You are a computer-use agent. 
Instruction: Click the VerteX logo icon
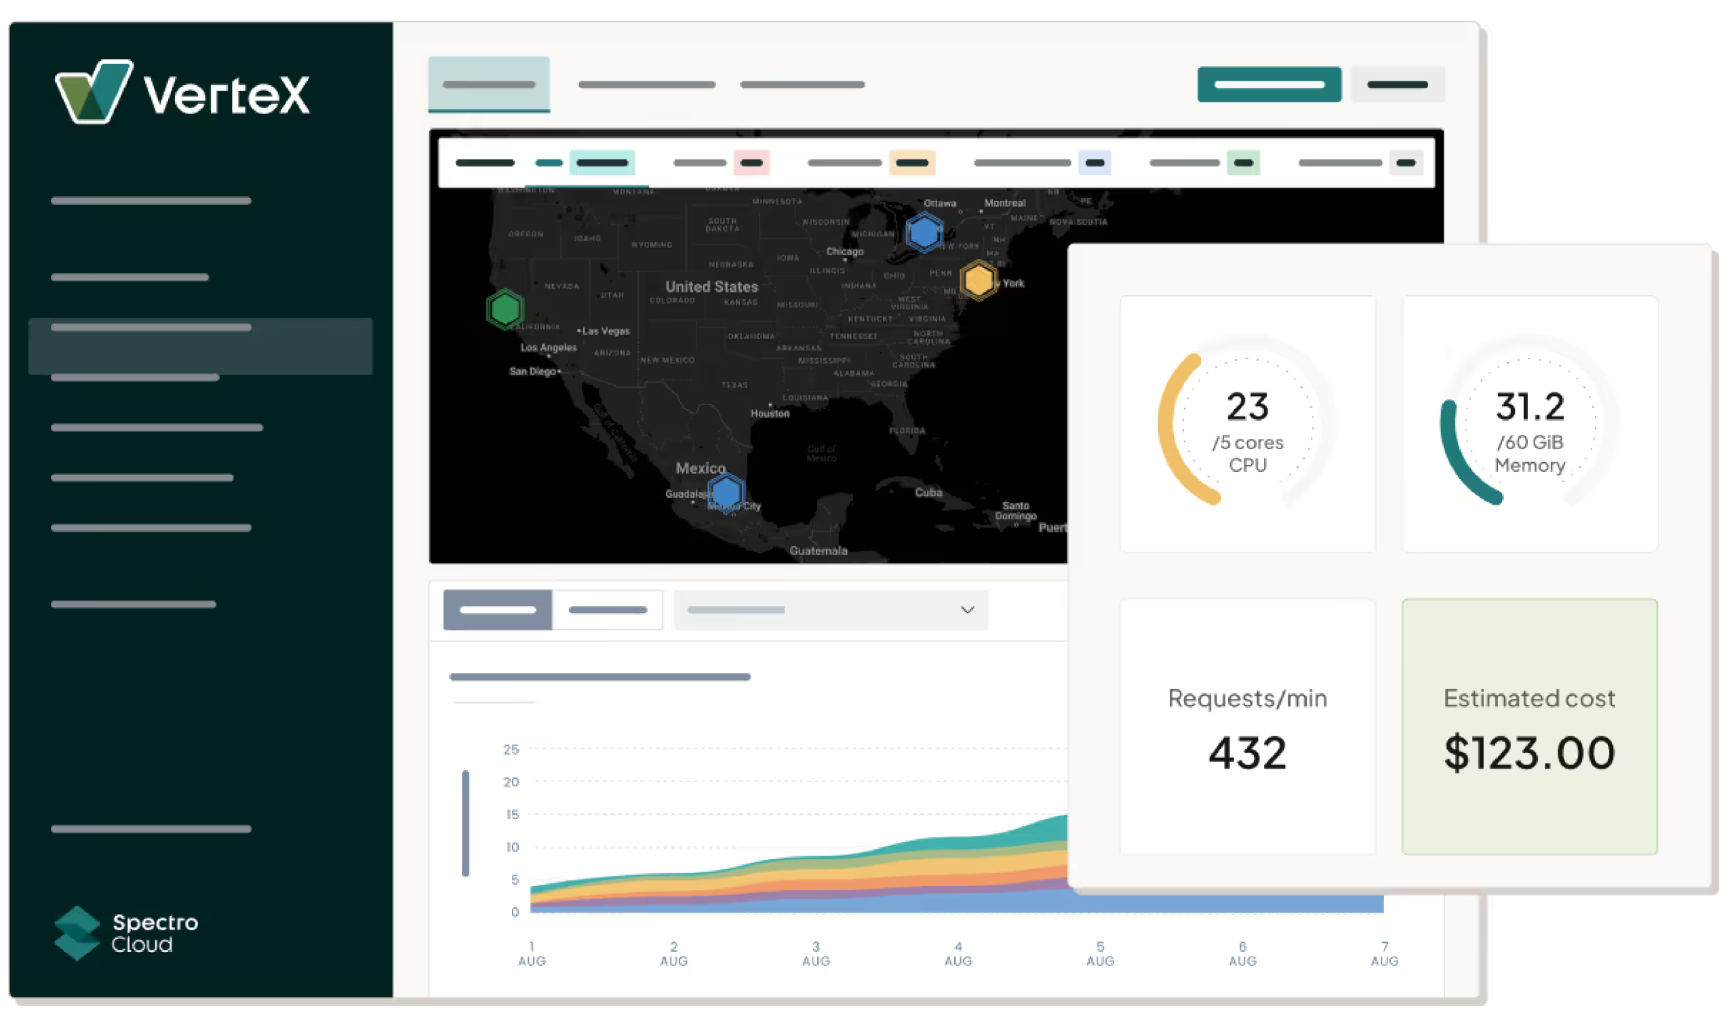[94, 92]
